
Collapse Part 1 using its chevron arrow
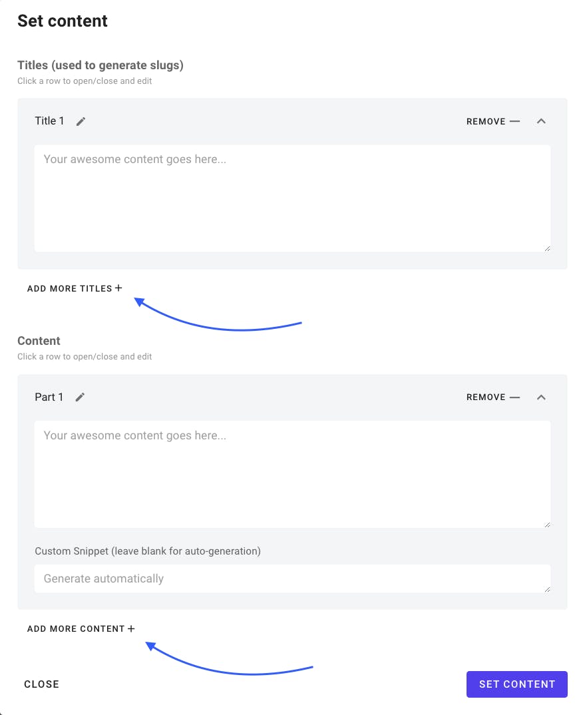click(x=541, y=397)
